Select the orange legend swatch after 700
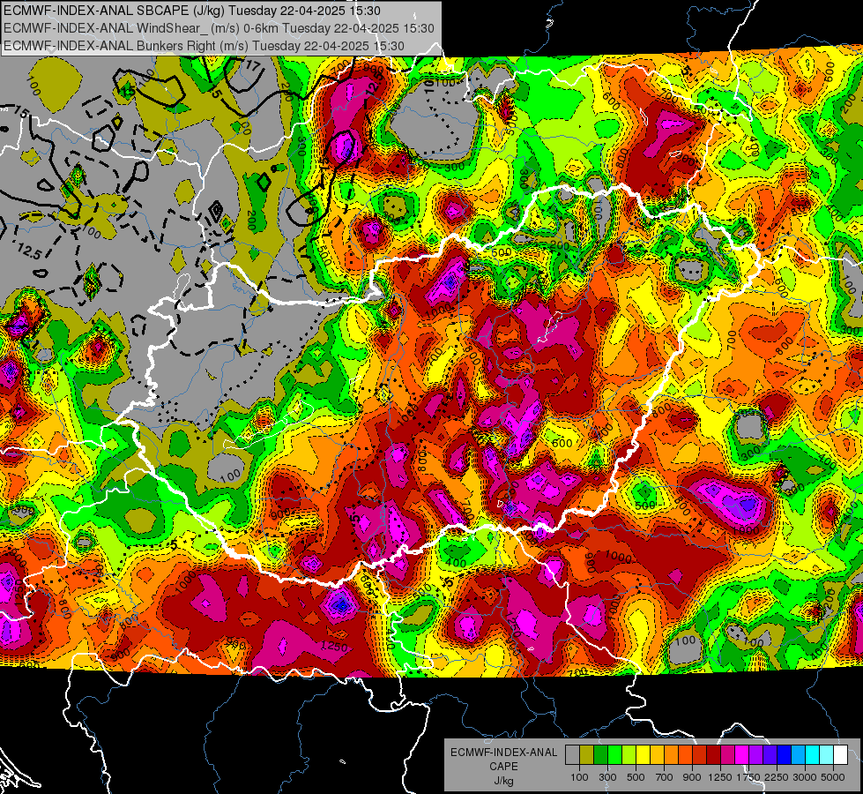Screen dimensions: 863x794 tap(671, 754)
